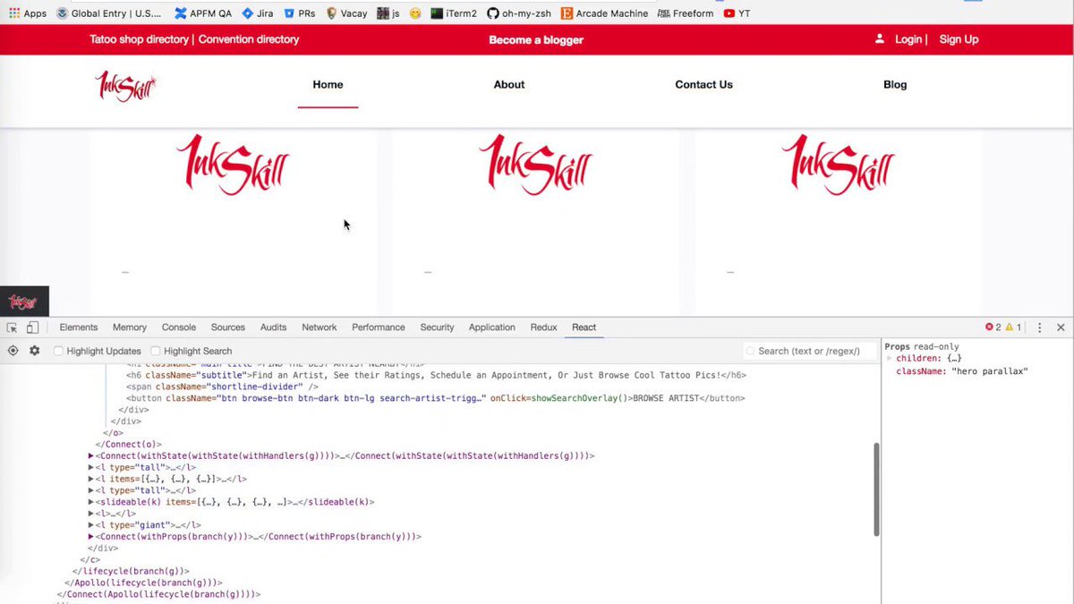
Task: Expand the slideable(k) node
Action: pyautogui.click(x=91, y=502)
